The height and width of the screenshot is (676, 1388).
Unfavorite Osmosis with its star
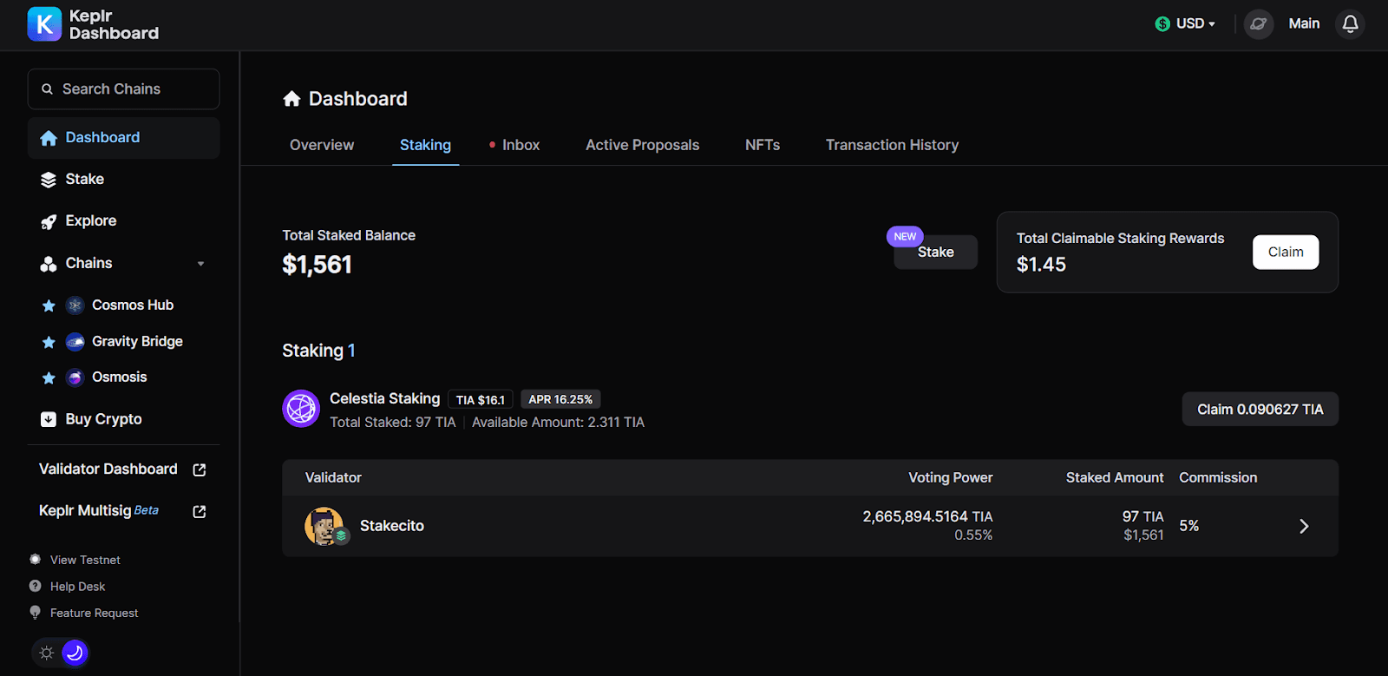[x=49, y=377]
